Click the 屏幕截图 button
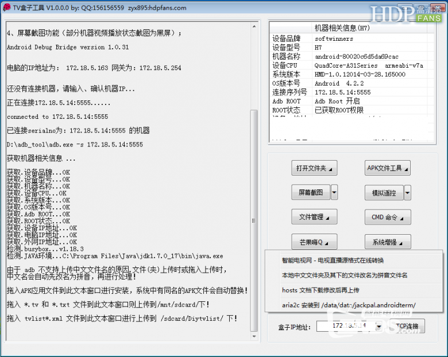 click(311, 192)
